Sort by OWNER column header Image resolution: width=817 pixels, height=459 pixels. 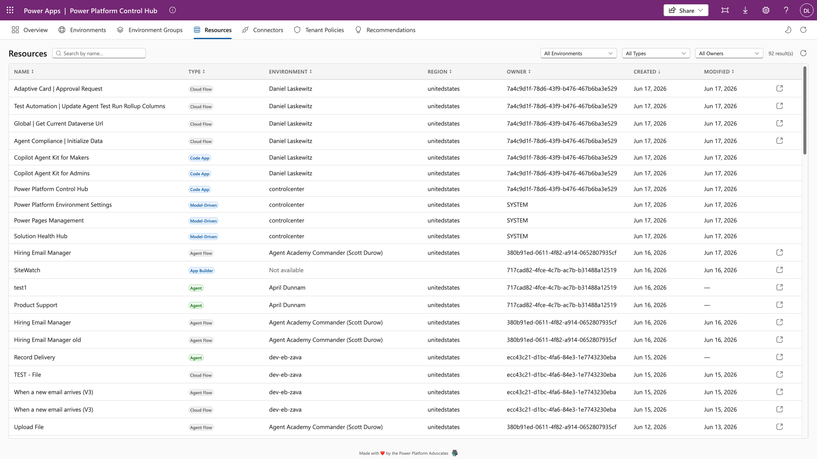pos(519,72)
